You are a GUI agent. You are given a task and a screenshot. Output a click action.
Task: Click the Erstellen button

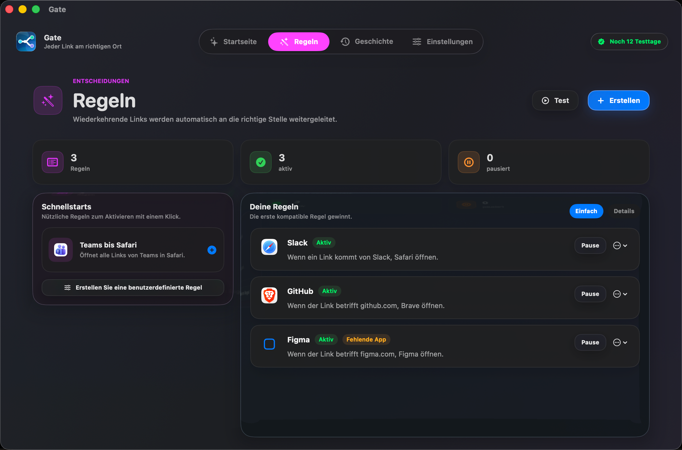click(x=619, y=100)
